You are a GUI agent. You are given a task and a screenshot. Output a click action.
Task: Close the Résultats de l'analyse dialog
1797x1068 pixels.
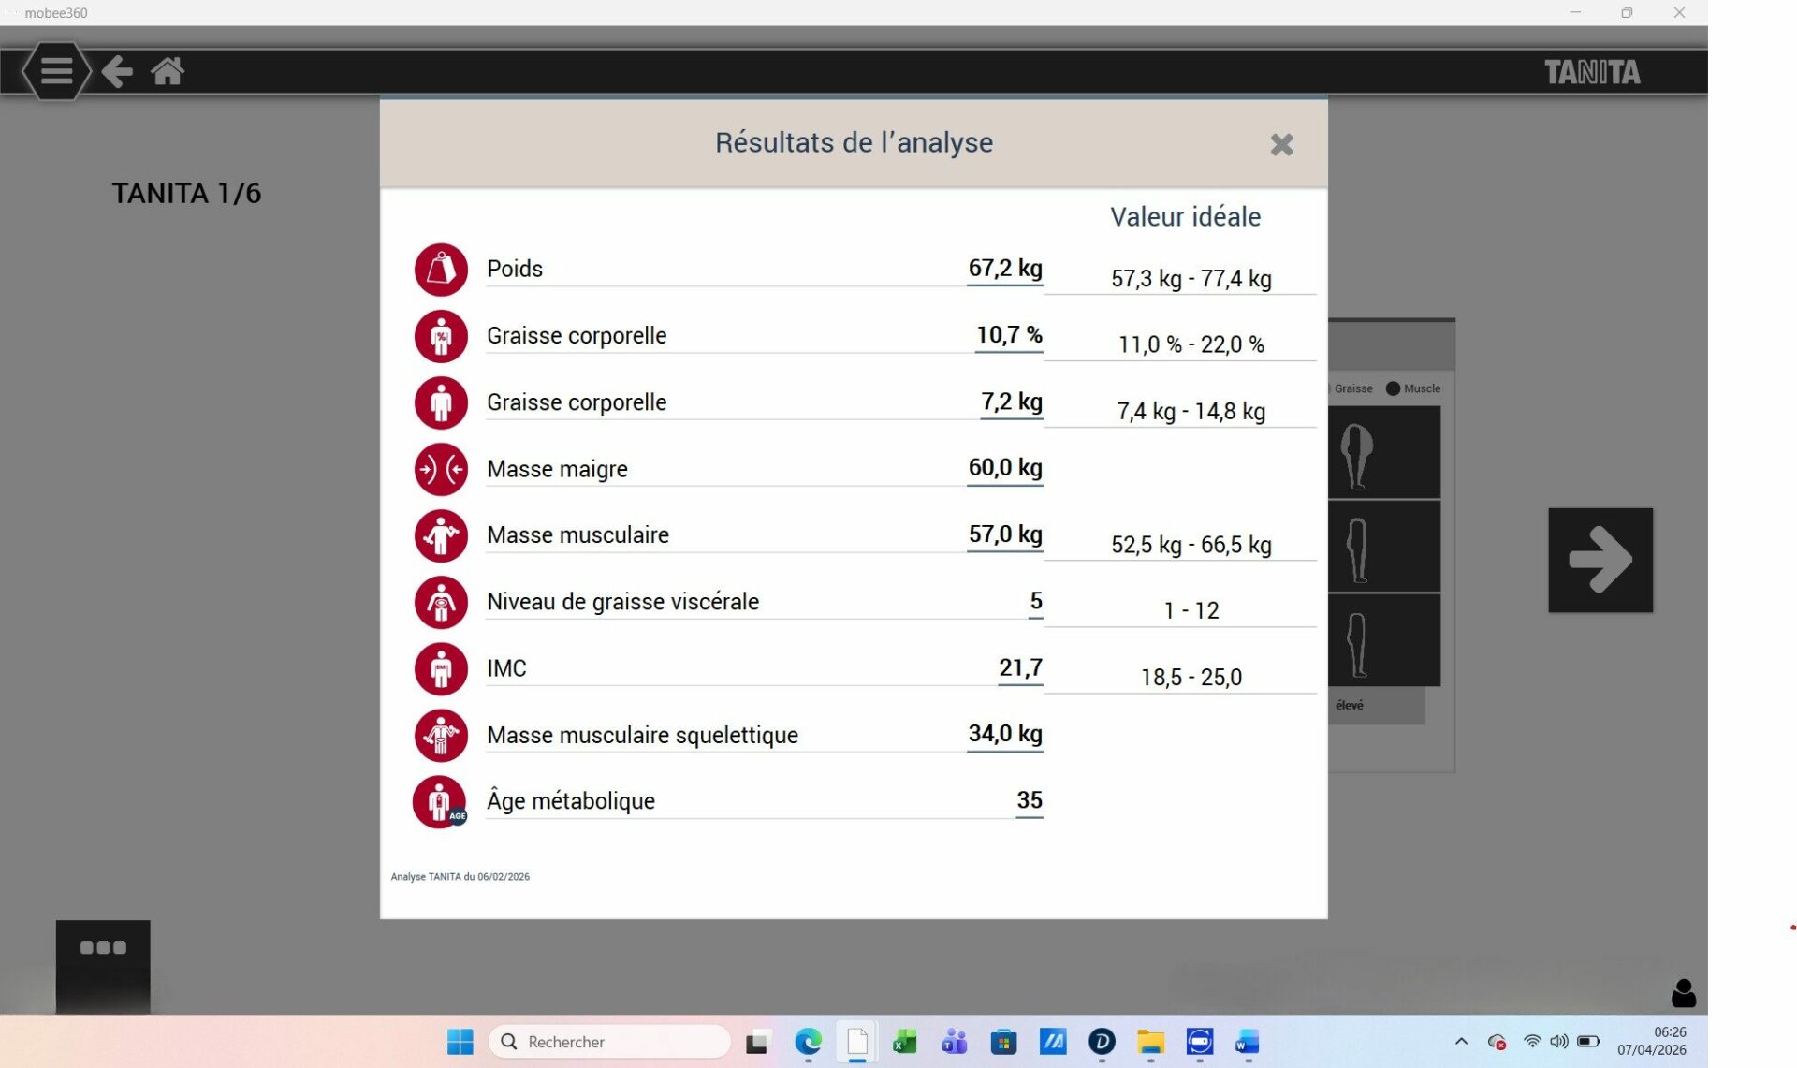(x=1281, y=144)
